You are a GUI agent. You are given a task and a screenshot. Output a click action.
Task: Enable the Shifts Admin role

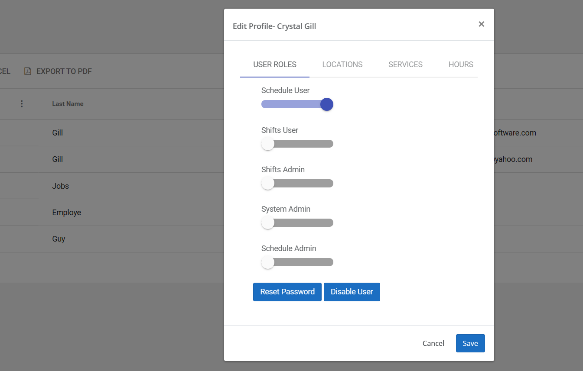pyautogui.click(x=297, y=183)
